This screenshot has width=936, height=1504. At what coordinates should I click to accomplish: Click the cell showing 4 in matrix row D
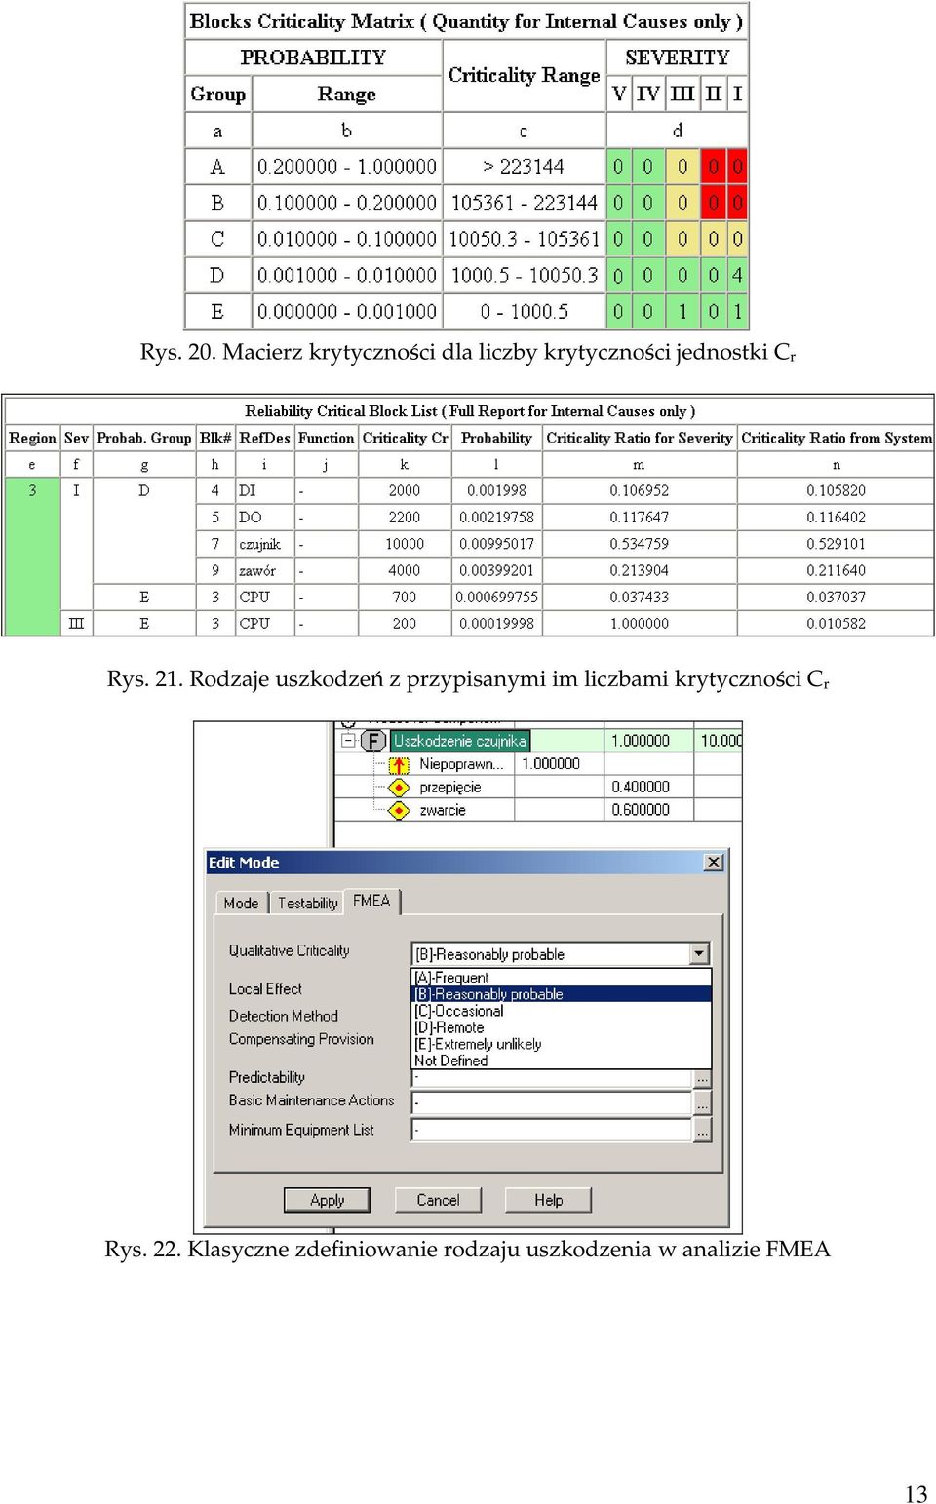point(737,275)
